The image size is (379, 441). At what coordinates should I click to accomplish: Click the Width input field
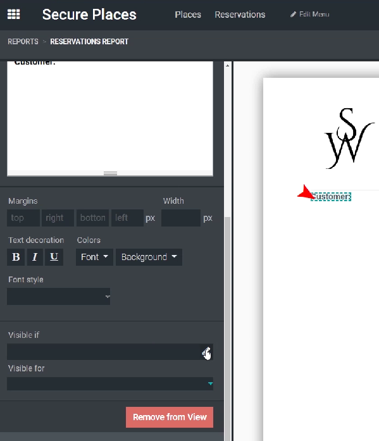pos(181,218)
